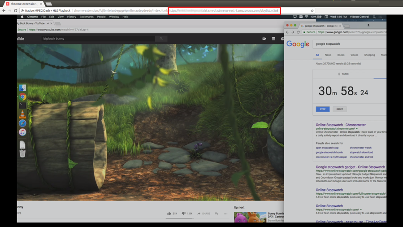Open the Notification Center list icon
This screenshot has width=403, height=227.
click(381, 17)
